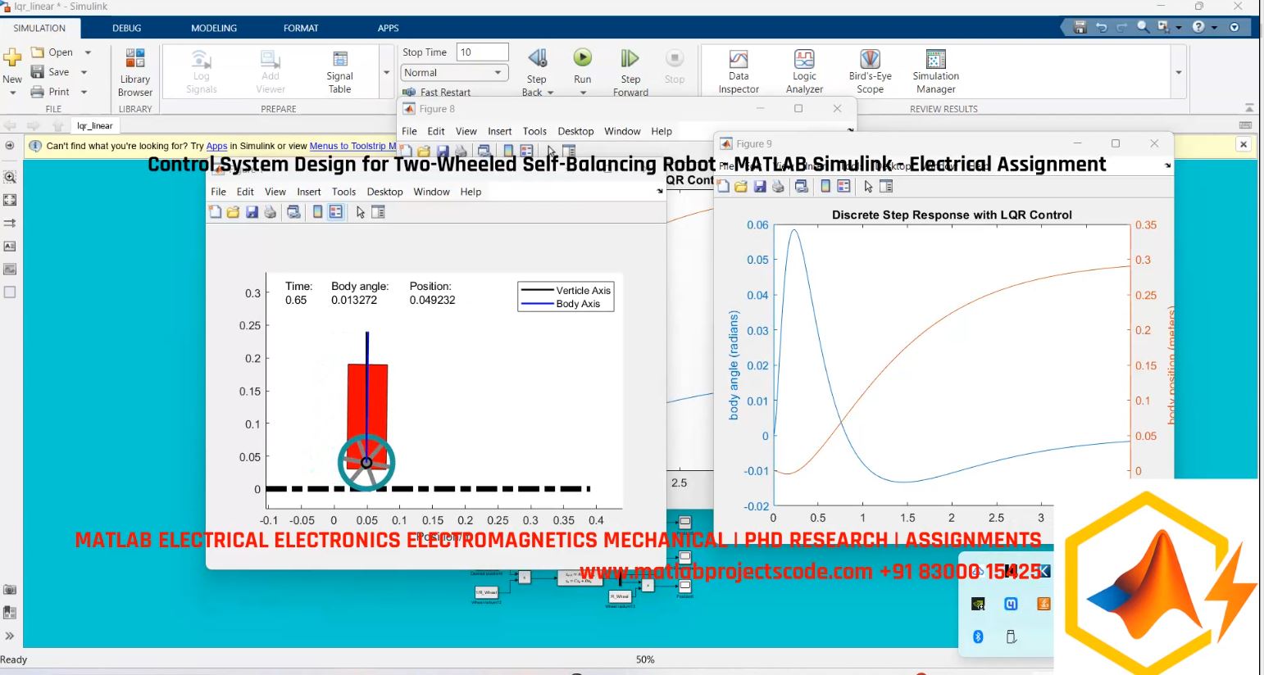
Task: Expand the Run button dropdown arrow
Action: click(x=582, y=93)
